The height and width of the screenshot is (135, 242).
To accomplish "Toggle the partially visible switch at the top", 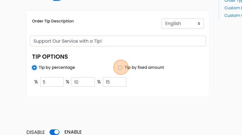I will click(x=57, y=0).
